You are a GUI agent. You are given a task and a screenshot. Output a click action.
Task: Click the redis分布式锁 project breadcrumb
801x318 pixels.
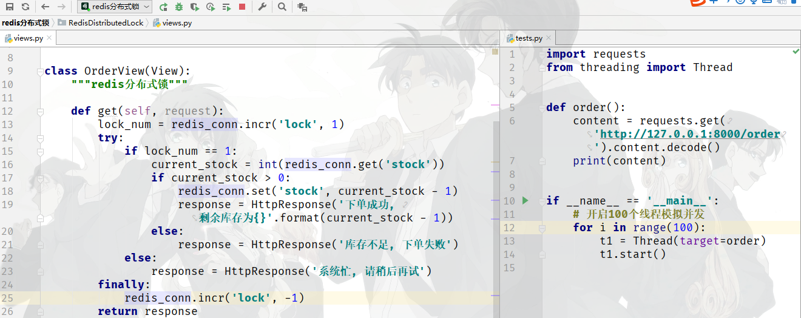click(25, 22)
